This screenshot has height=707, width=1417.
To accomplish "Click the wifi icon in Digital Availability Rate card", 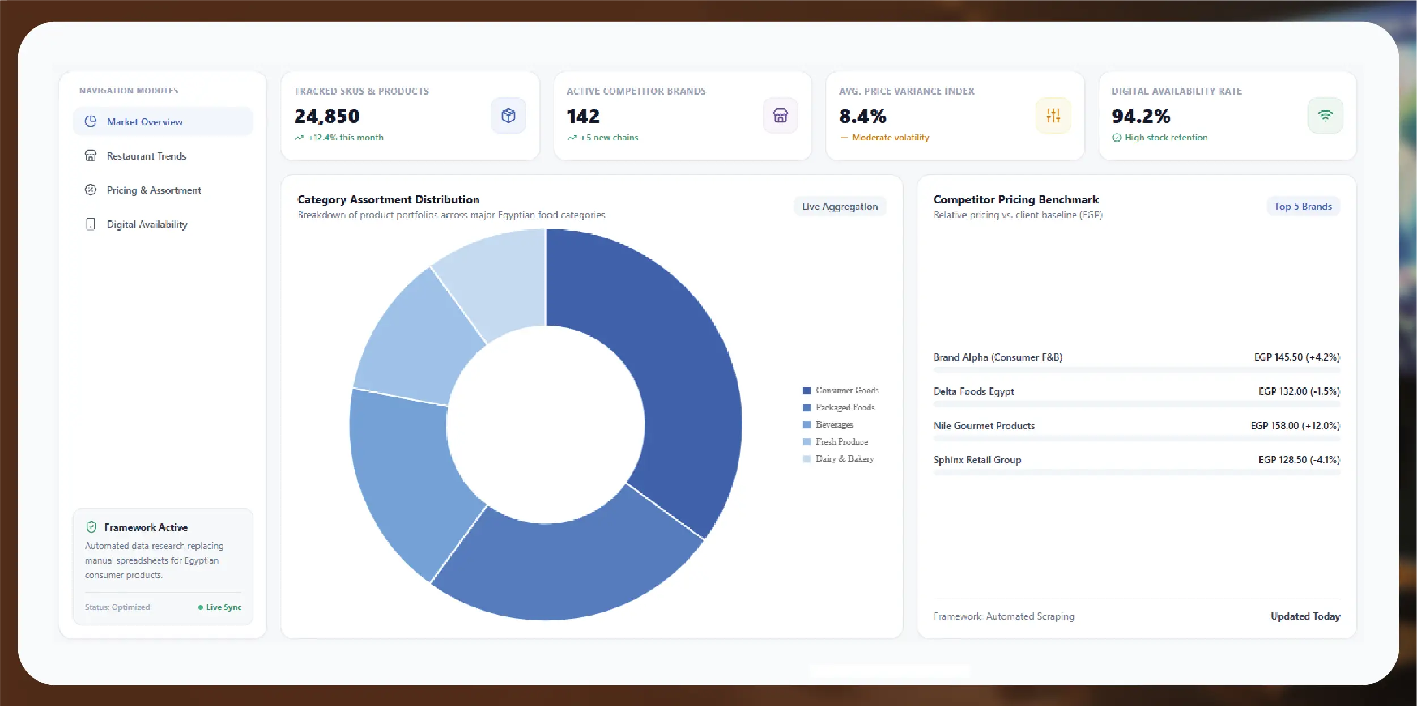I will coord(1325,116).
